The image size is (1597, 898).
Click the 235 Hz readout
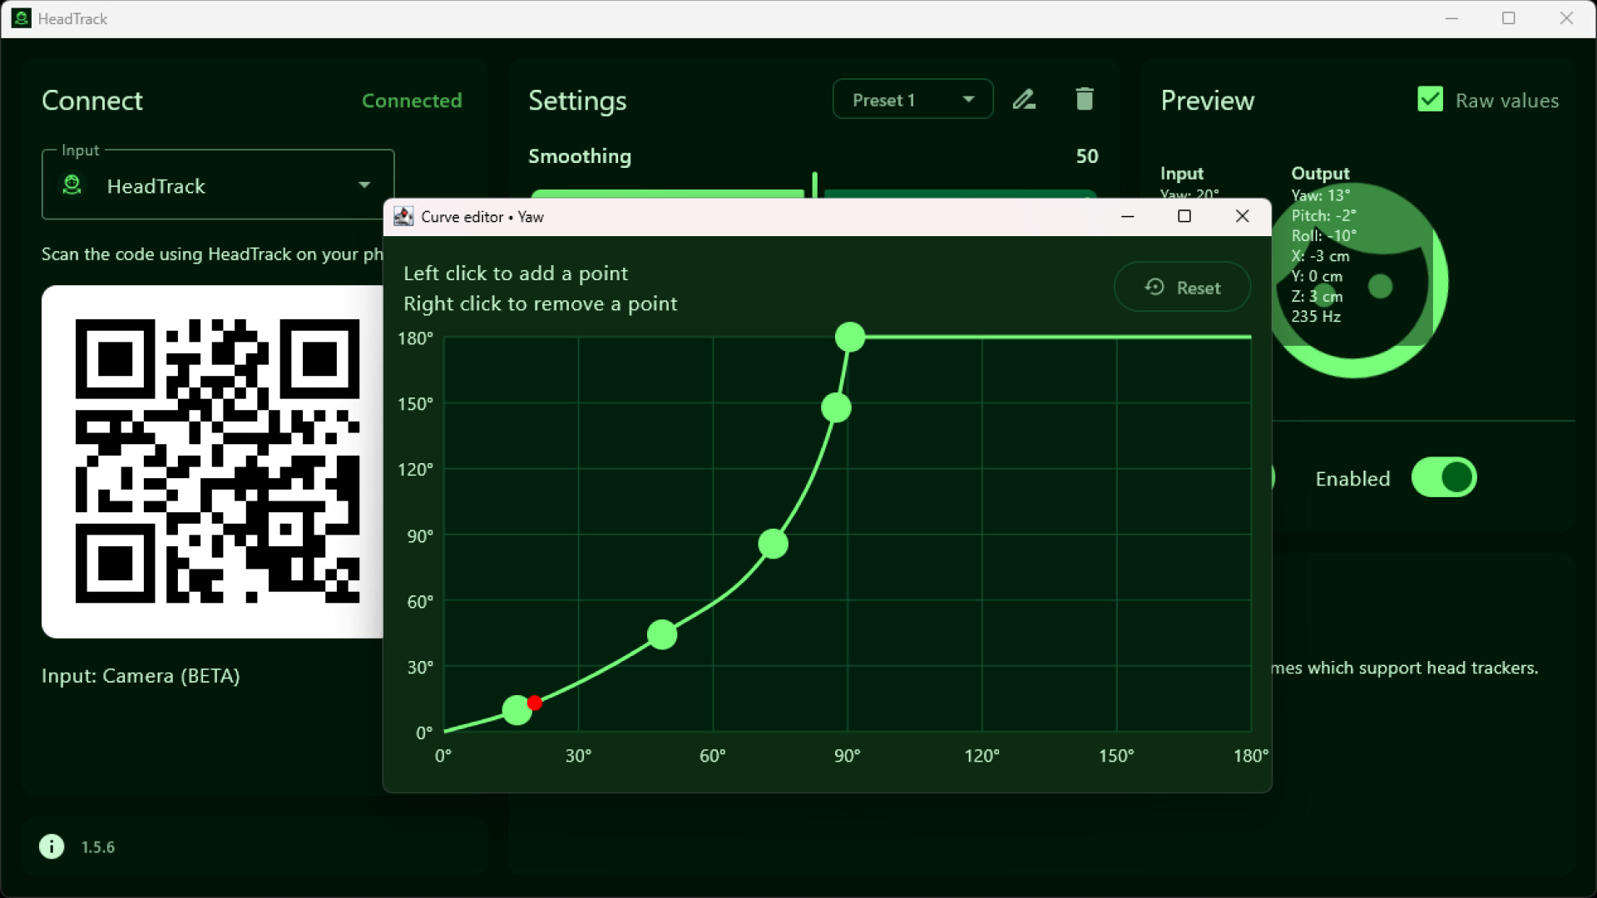click(1316, 316)
